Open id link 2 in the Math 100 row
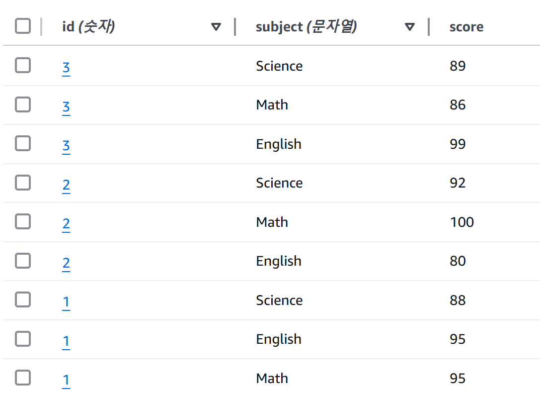Image resolution: width=540 pixels, height=394 pixels. tap(66, 224)
